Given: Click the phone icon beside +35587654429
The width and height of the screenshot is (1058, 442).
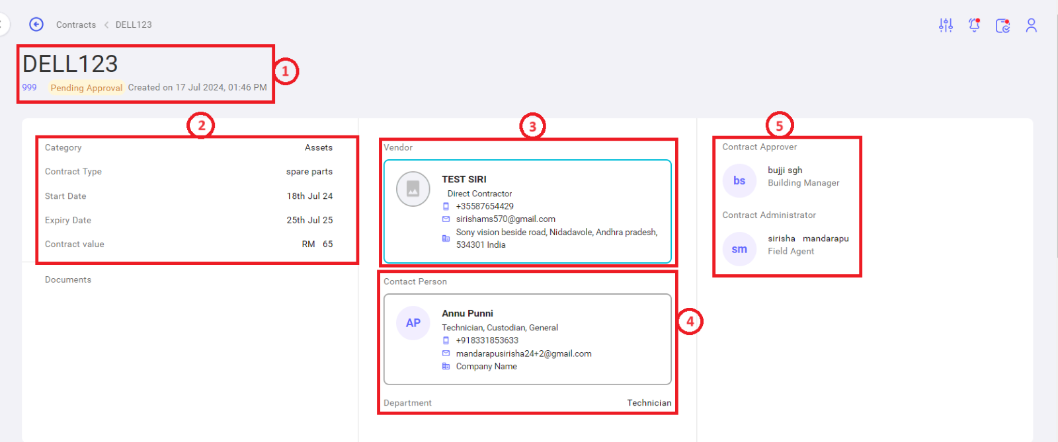Looking at the screenshot, I should [x=446, y=206].
